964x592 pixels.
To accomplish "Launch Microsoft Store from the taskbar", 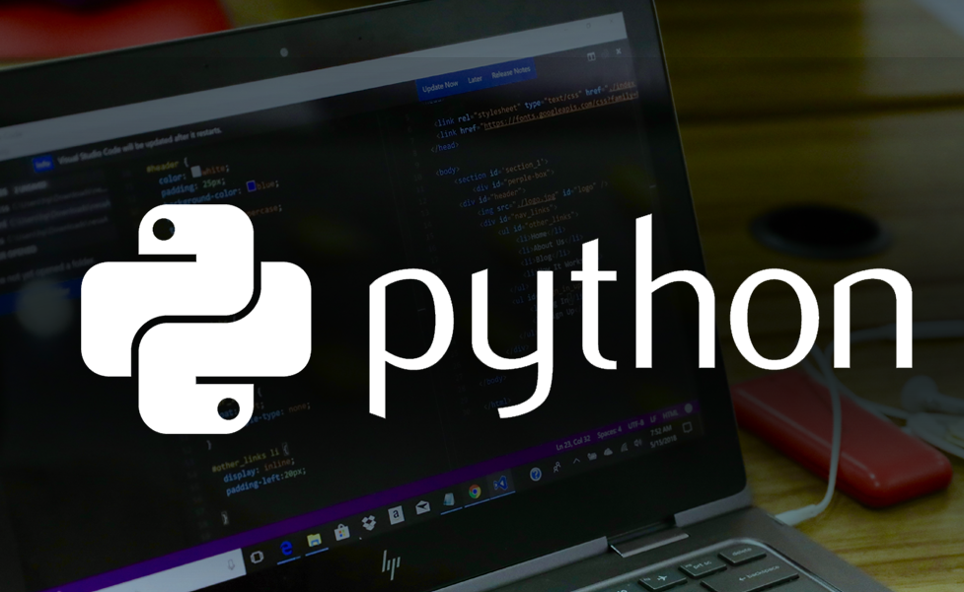I will coord(341,532).
